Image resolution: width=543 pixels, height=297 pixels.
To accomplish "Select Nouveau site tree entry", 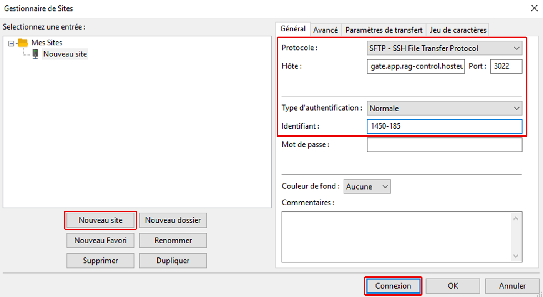I will pos(65,54).
